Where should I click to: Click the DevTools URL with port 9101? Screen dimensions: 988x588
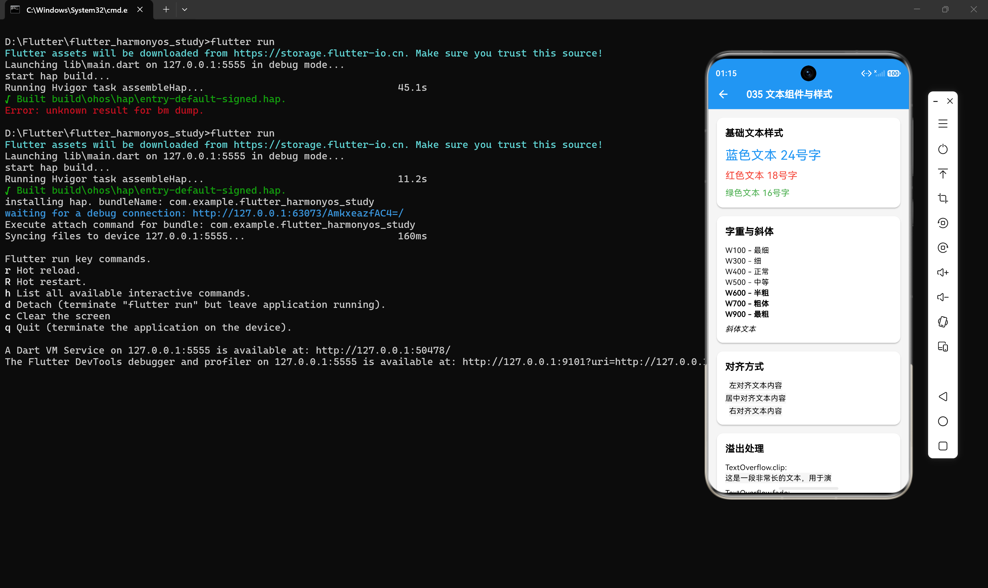(x=584, y=362)
